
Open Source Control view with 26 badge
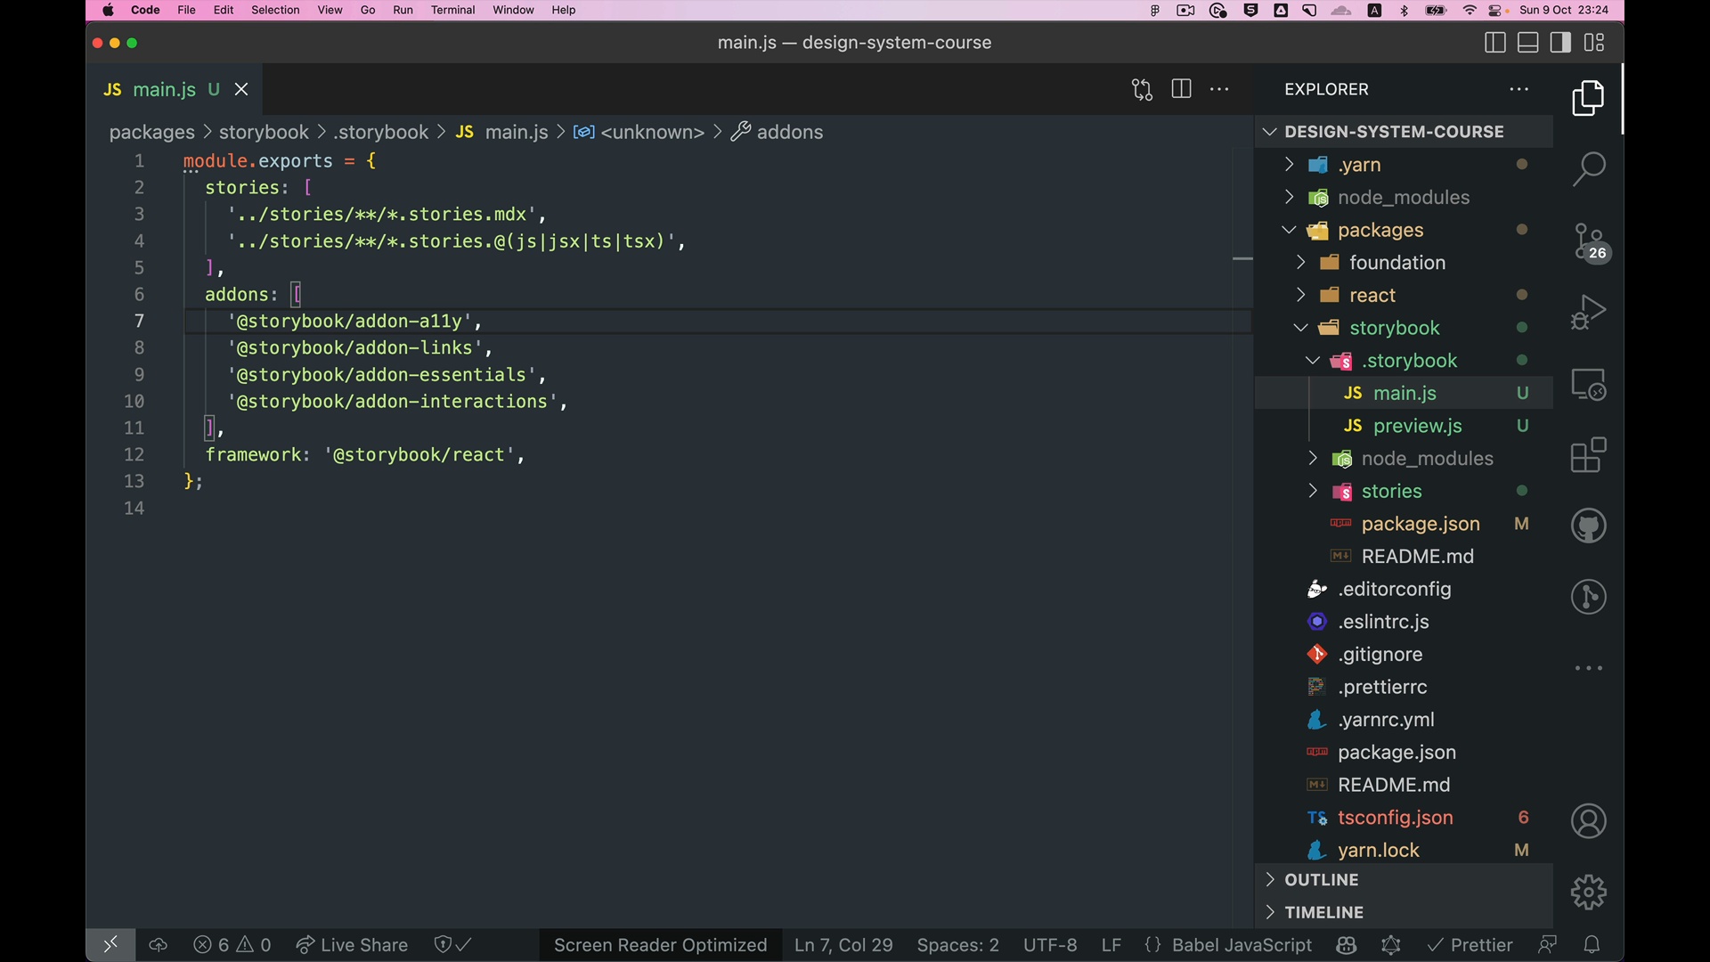click(x=1589, y=241)
